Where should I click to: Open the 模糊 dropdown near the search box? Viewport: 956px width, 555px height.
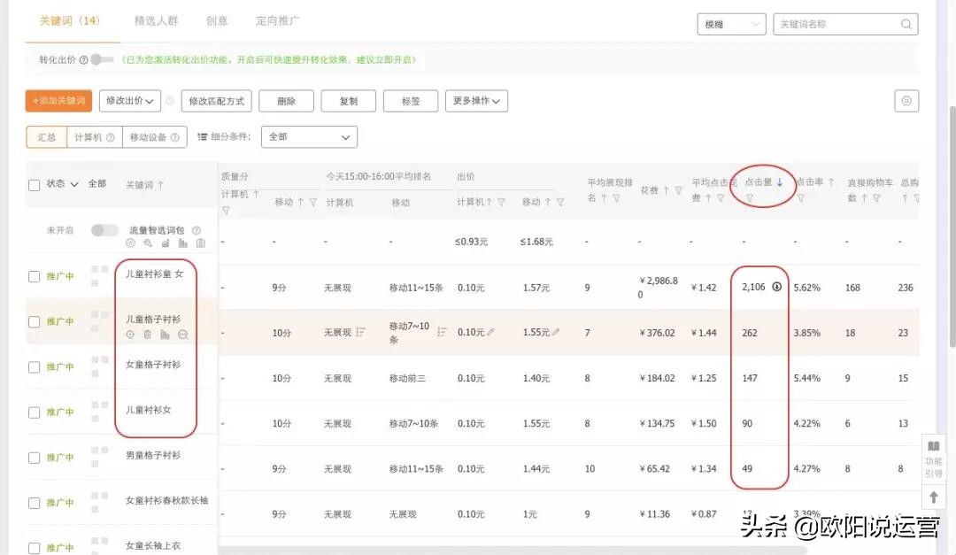[731, 24]
